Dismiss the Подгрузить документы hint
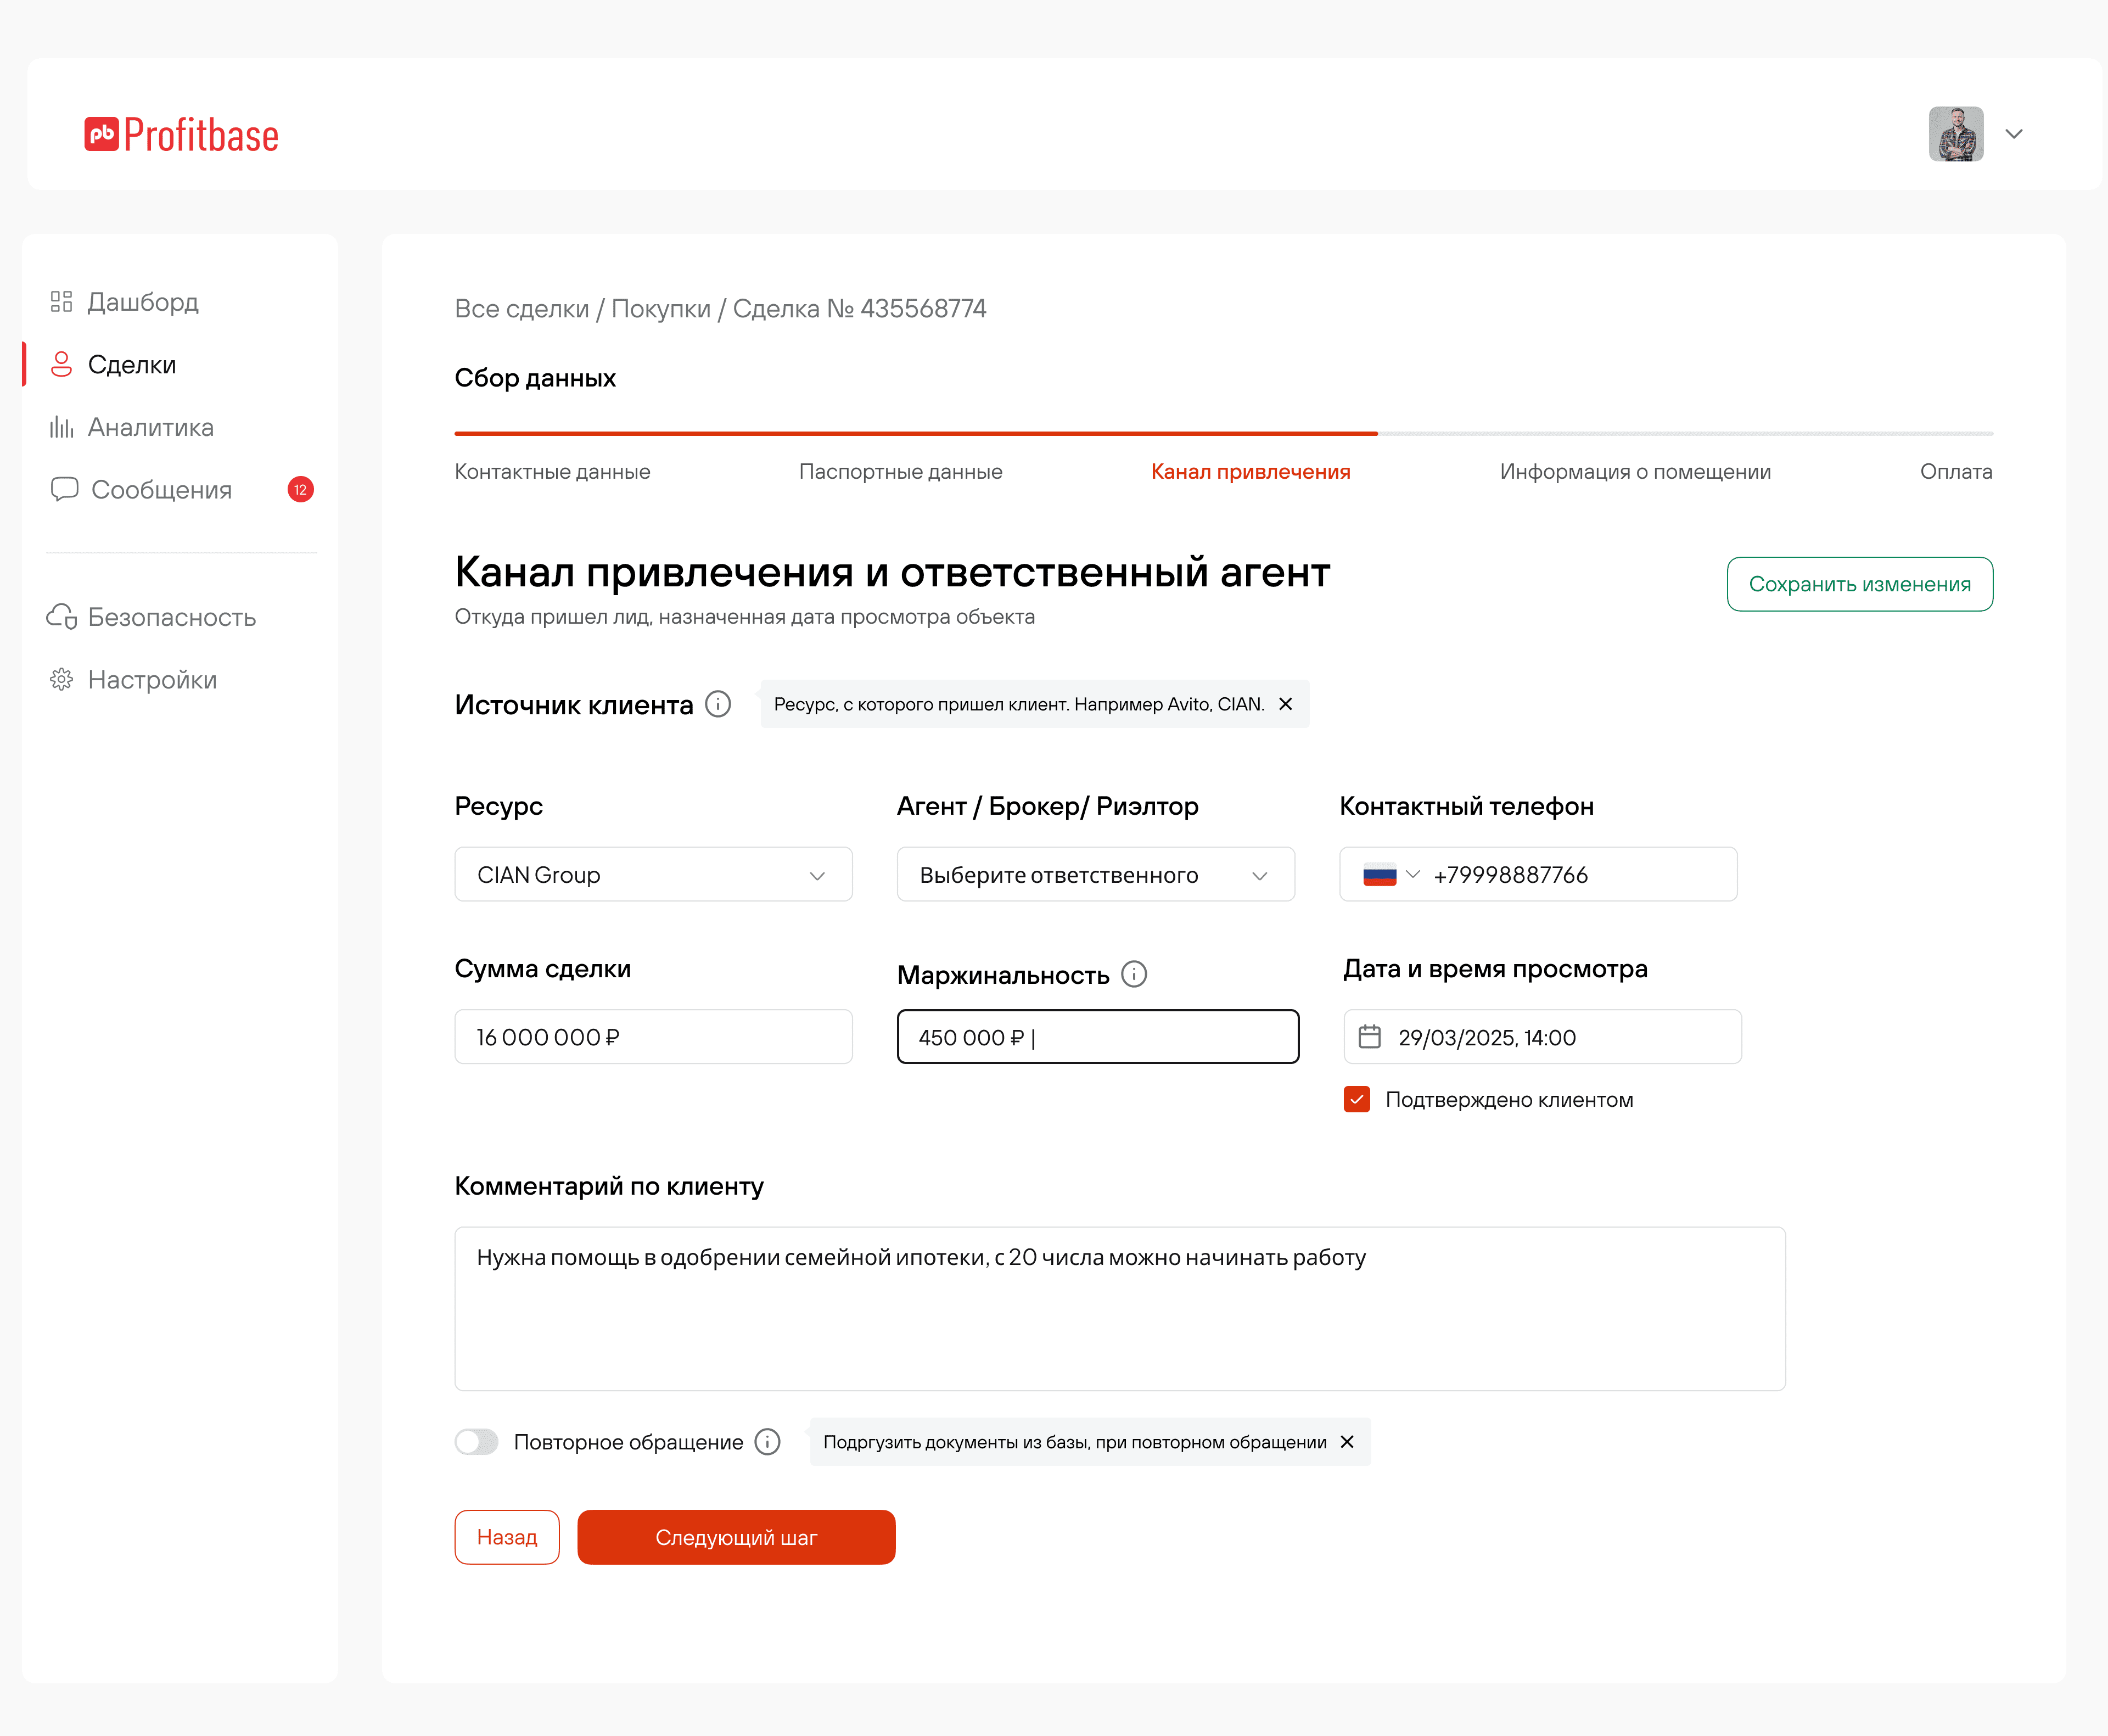The height and width of the screenshot is (1736, 2108). click(x=1347, y=1442)
